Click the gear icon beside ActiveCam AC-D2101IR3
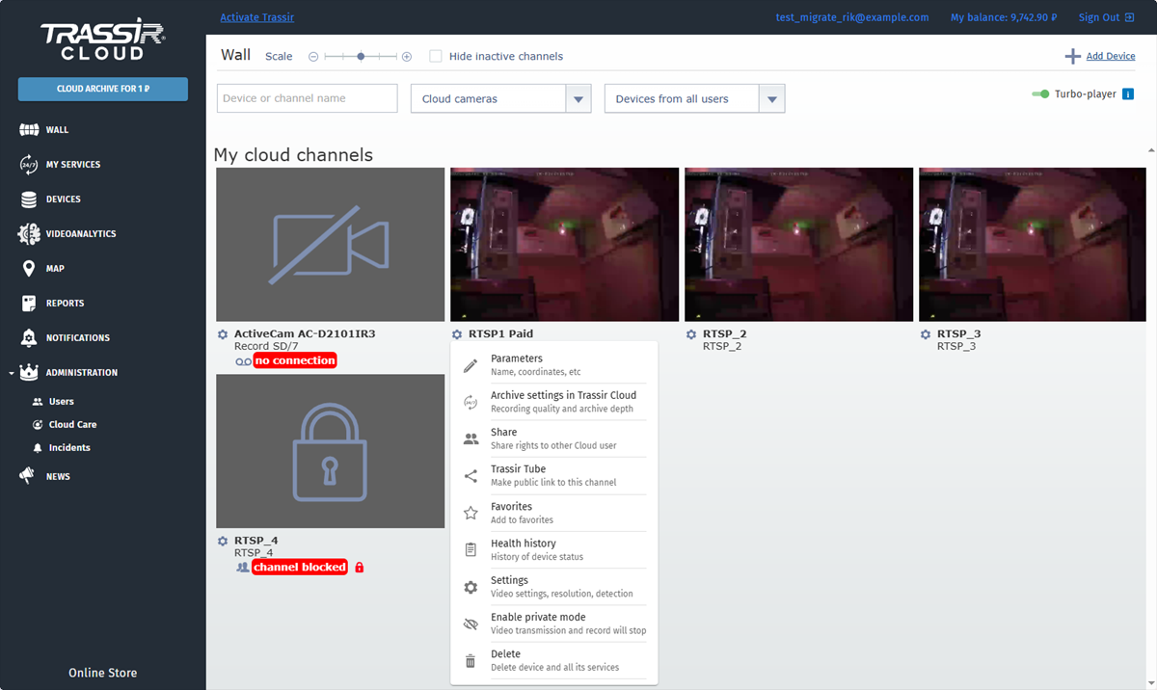Screen dimensions: 1157x690 [223, 334]
